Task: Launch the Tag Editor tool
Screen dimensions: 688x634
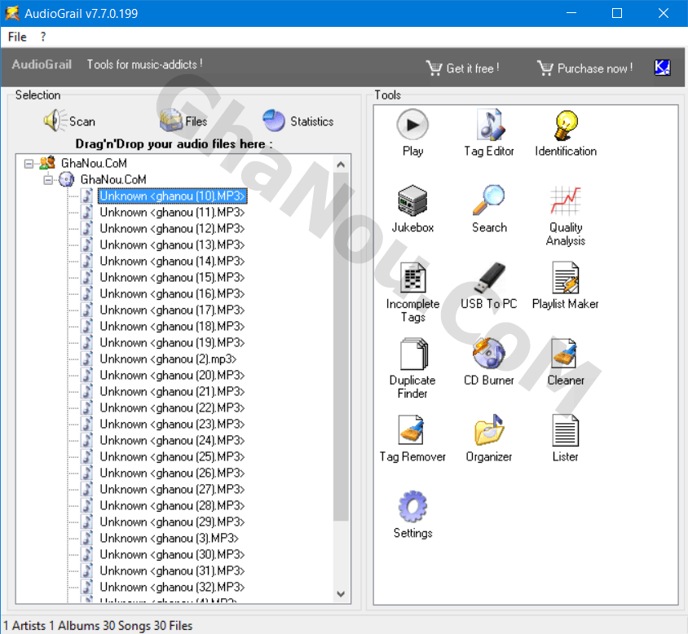Action: (x=489, y=133)
